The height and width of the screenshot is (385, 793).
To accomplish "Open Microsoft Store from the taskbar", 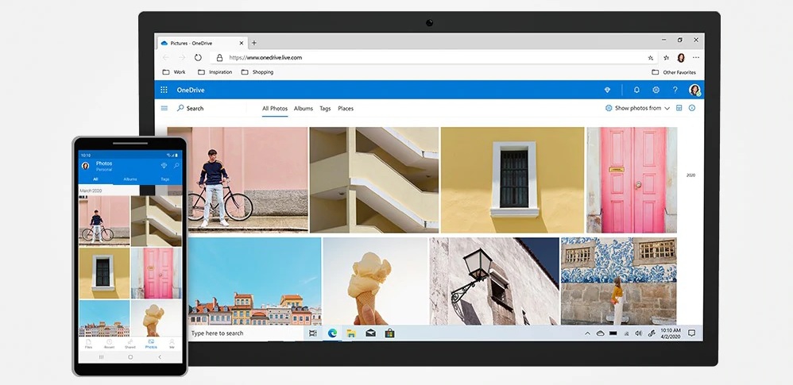I will pyautogui.click(x=389, y=333).
